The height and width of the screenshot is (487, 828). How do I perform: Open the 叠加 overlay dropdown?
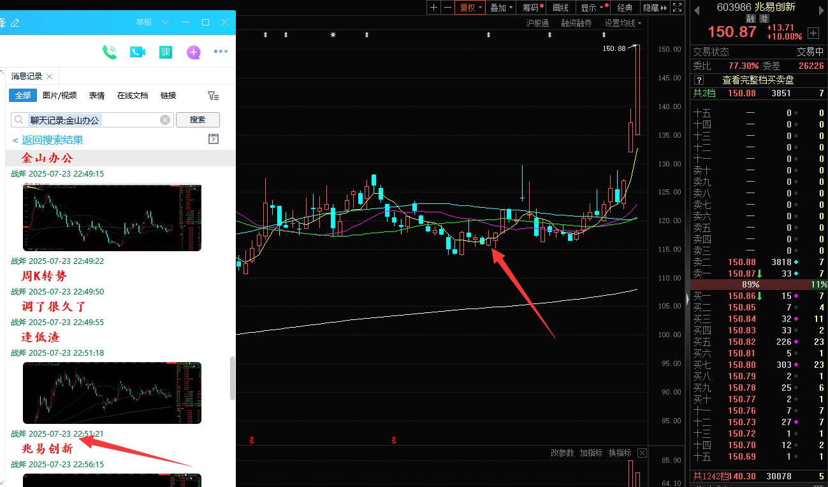[502, 8]
